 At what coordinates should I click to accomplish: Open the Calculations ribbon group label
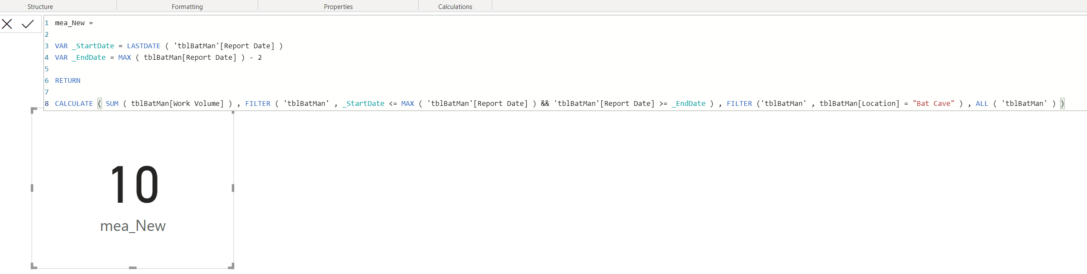click(455, 7)
